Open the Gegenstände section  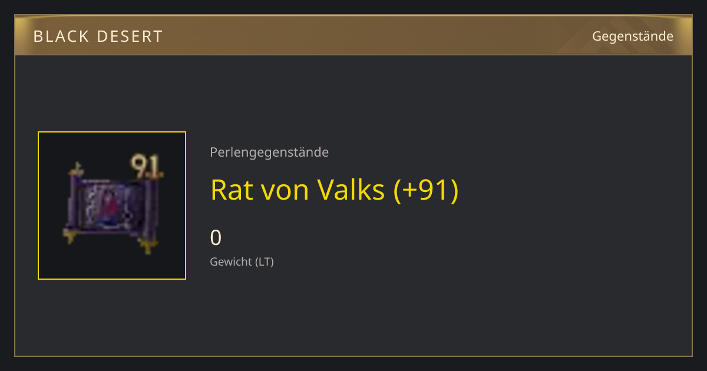click(633, 37)
